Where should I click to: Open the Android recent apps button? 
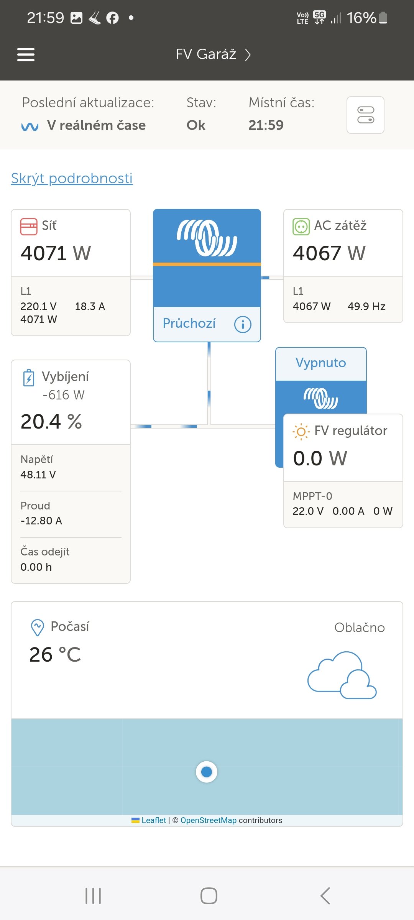(93, 896)
